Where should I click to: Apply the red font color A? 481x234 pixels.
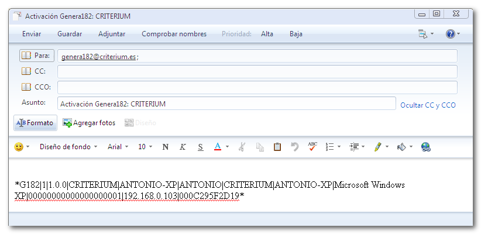[x=218, y=147]
